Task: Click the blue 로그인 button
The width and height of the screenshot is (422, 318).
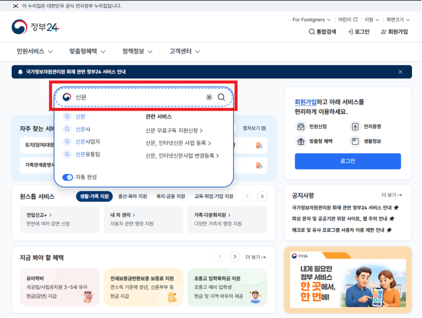Action: [x=348, y=161]
